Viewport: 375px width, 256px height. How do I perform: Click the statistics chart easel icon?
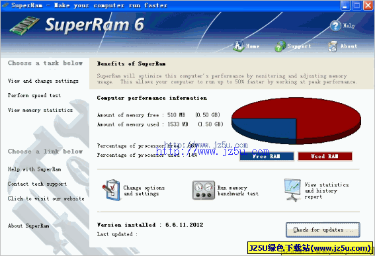pos(293,190)
